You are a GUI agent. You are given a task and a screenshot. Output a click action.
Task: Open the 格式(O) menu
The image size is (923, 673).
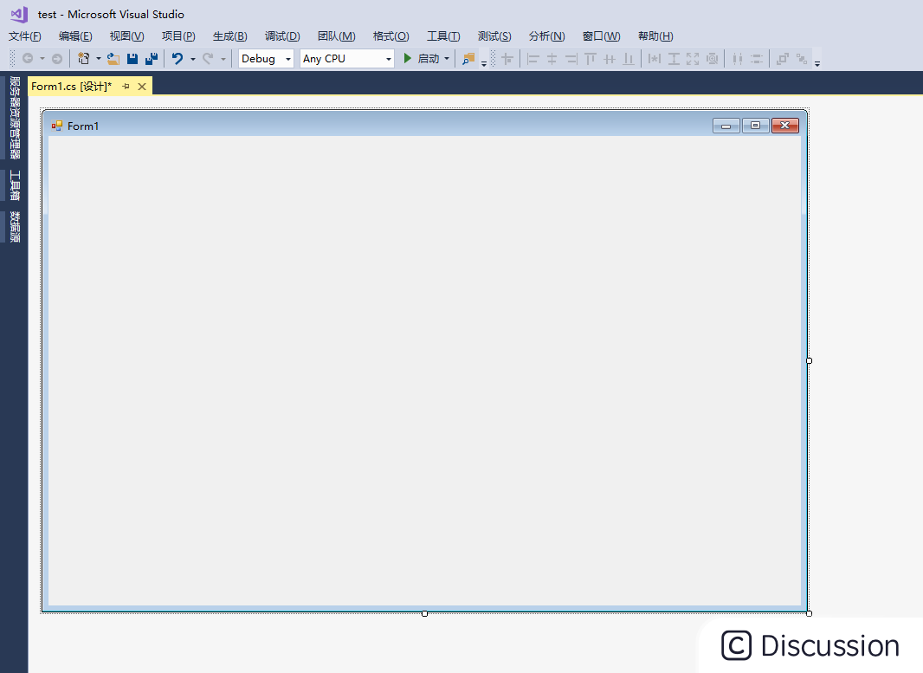point(390,36)
